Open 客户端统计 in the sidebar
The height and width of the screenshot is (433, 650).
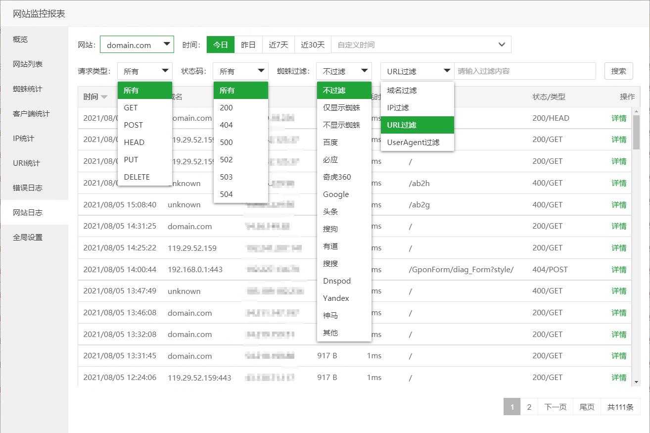click(34, 114)
